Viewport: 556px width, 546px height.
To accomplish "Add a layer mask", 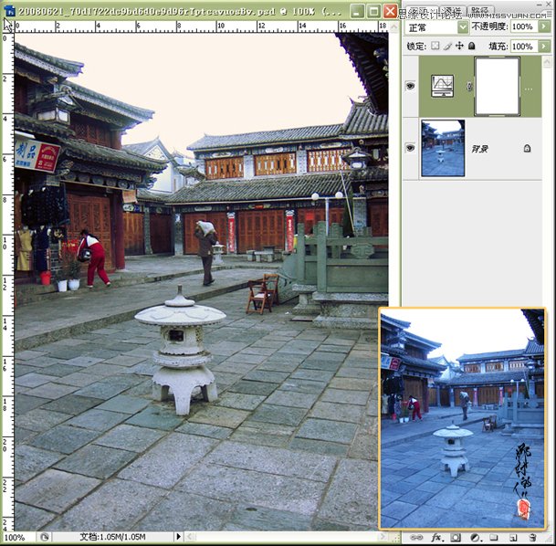I will pos(456,538).
